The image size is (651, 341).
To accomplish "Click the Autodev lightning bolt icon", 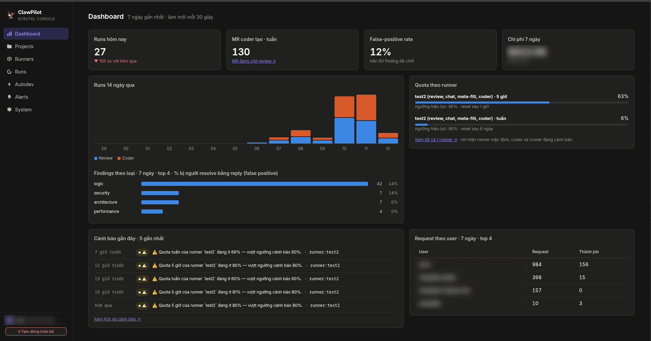I will point(9,84).
